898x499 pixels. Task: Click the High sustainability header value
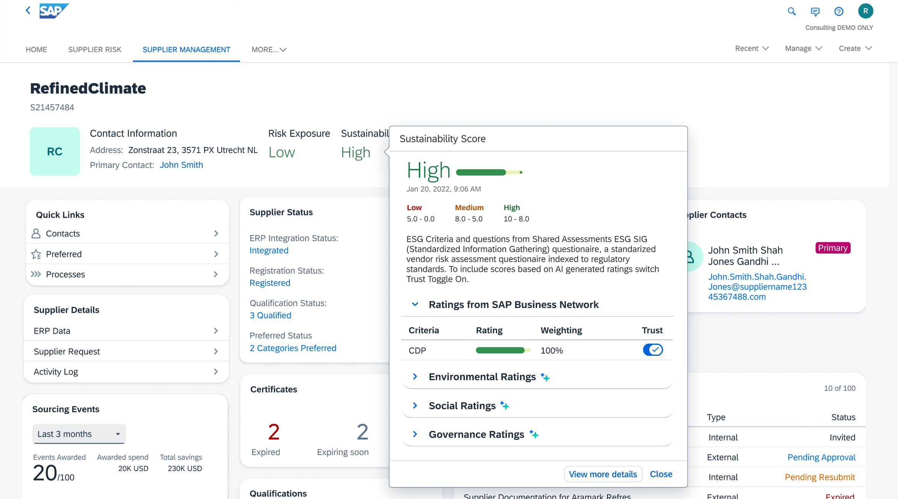click(x=356, y=152)
